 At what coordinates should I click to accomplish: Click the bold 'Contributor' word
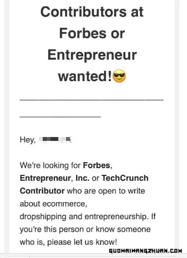(x=42, y=191)
